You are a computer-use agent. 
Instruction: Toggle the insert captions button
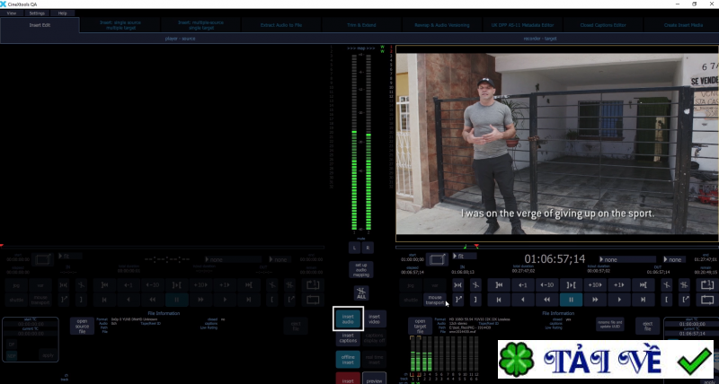pos(348,338)
